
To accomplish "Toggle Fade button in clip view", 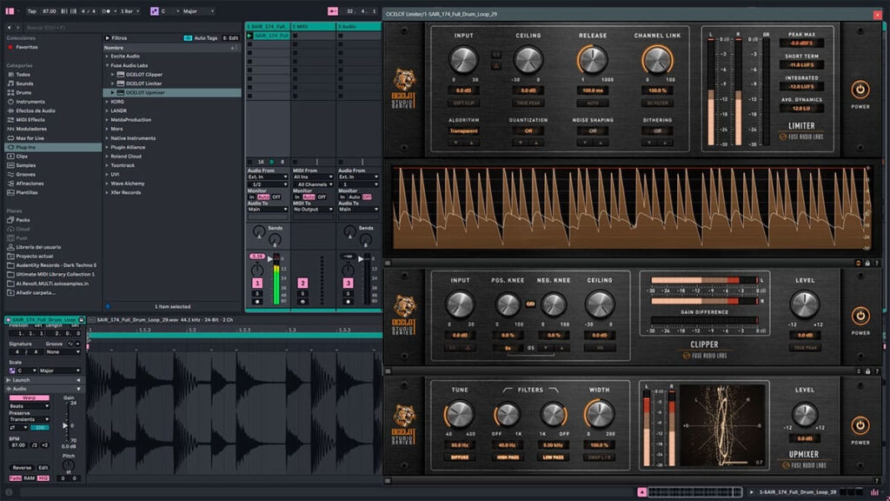I will coord(16,478).
